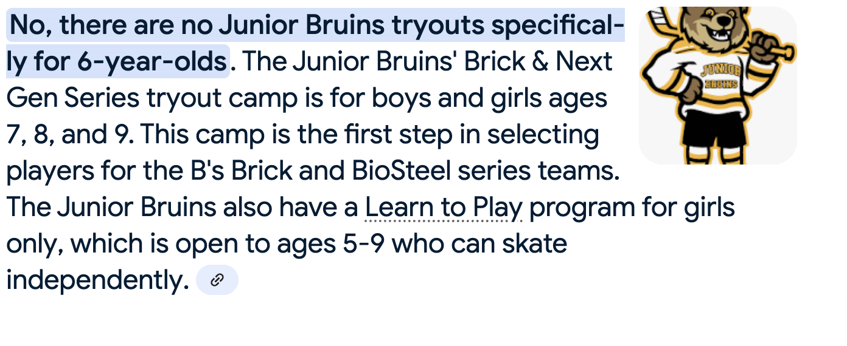The image size is (847, 346).
Task: Click the Learn to Play dotted link
Action: coord(444,208)
